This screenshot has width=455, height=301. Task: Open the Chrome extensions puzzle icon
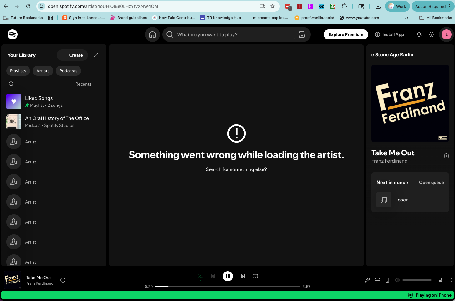coord(344,6)
